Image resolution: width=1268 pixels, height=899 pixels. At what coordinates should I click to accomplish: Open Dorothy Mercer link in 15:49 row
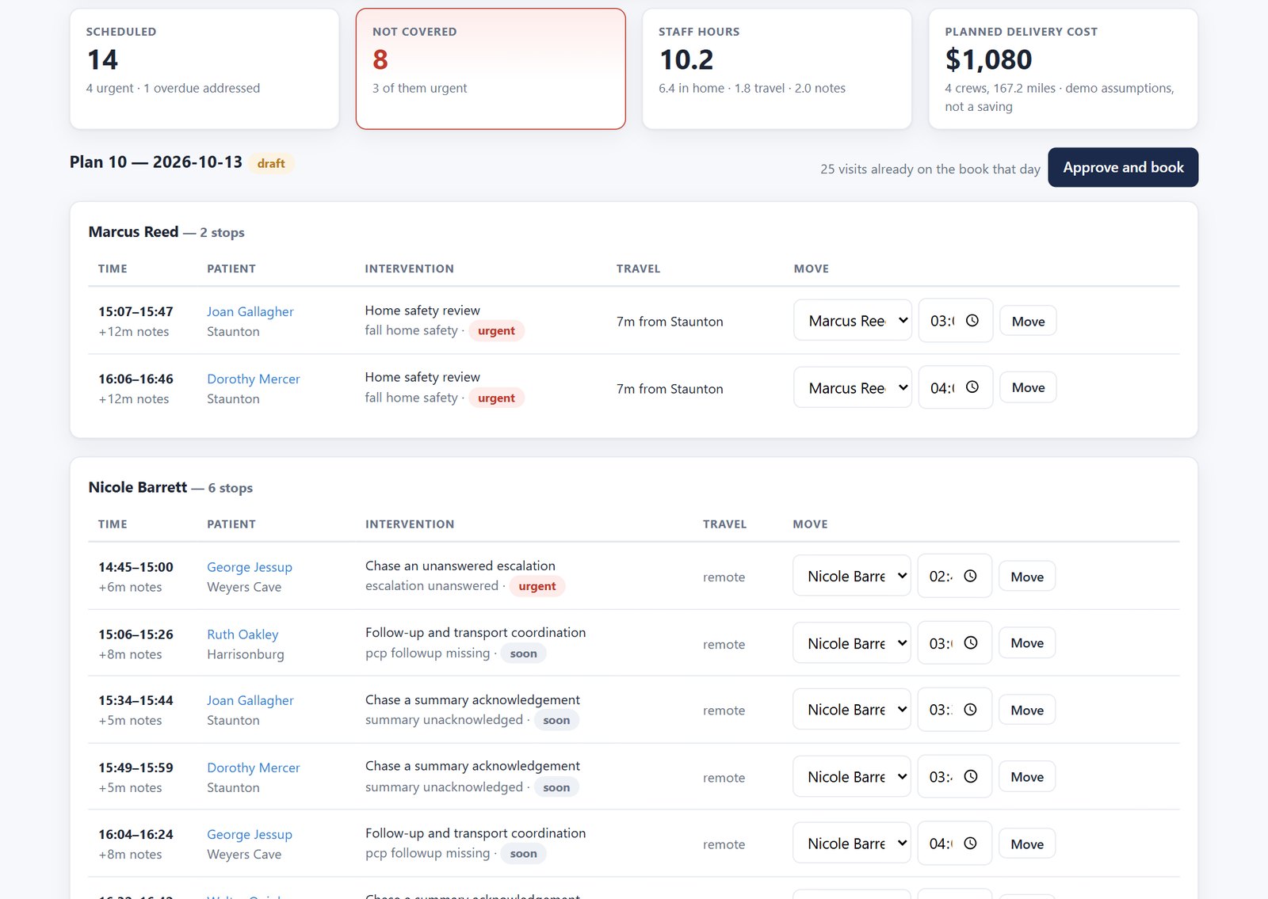coord(254,768)
